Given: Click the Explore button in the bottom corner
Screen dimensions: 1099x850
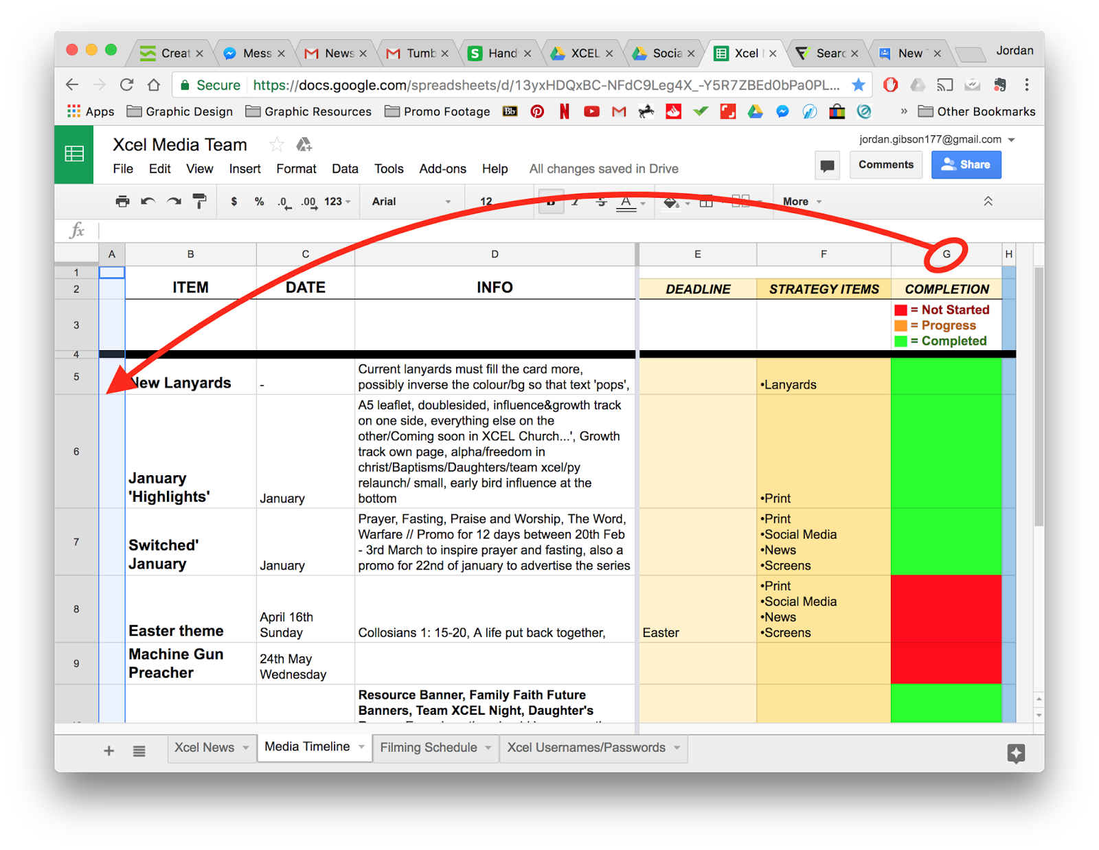Looking at the screenshot, I should (x=1016, y=753).
